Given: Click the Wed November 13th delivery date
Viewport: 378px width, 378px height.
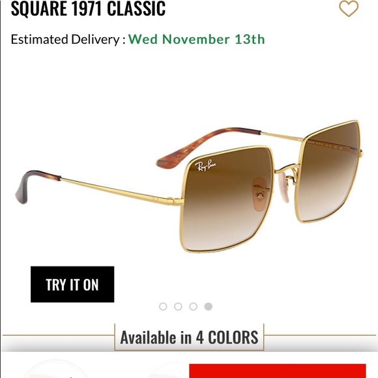Looking at the screenshot, I should pyautogui.click(x=196, y=39).
